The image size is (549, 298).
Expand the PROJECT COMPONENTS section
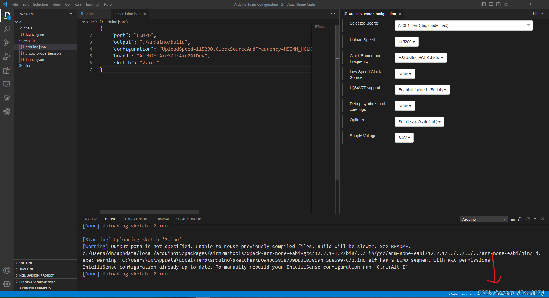[45, 282]
